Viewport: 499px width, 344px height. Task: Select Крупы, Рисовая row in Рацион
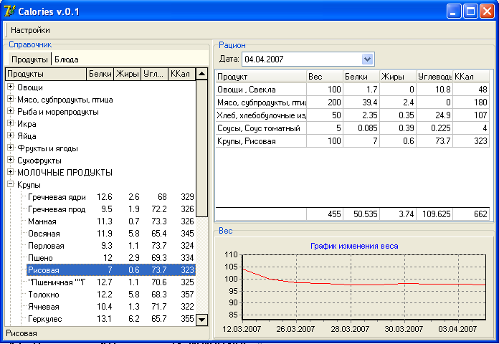pyautogui.click(x=352, y=141)
